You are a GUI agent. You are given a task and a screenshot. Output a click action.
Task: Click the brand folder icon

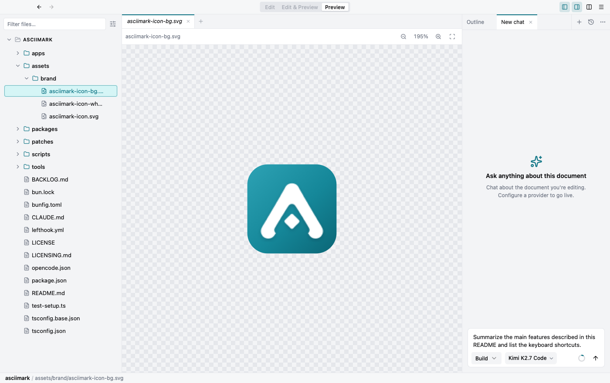[35, 78]
